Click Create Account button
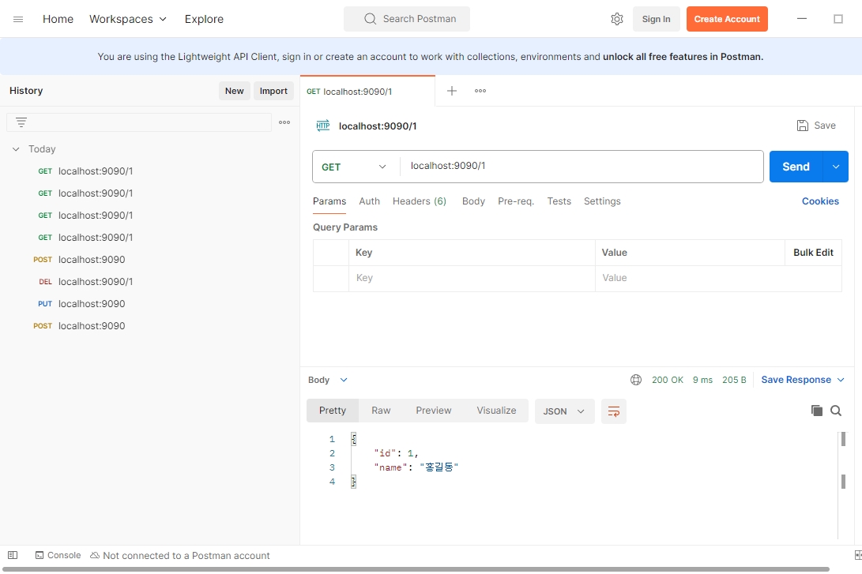The width and height of the screenshot is (862, 574). [727, 19]
